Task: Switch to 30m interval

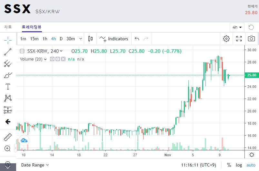Action: click(71, 39)
